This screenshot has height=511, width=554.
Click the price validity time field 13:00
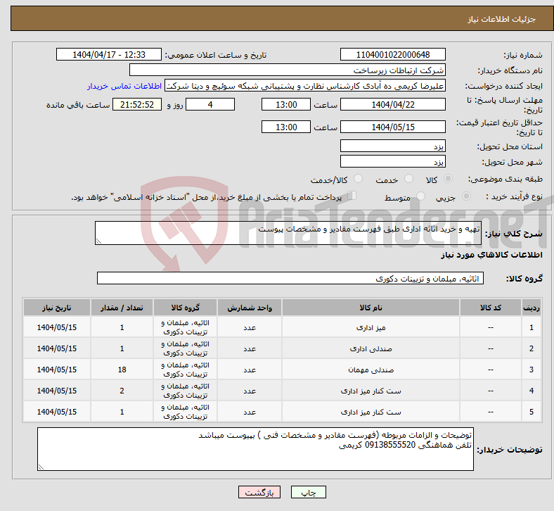(286, 127)
